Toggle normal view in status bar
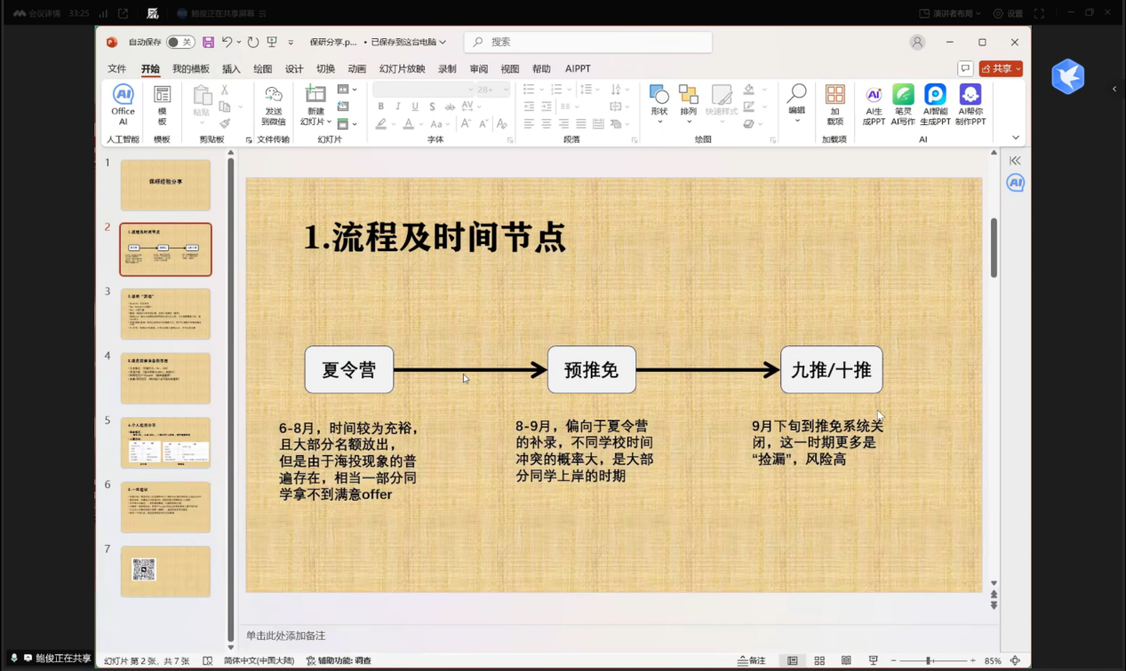Screen dimensions: 1126x671 (792, 661)
